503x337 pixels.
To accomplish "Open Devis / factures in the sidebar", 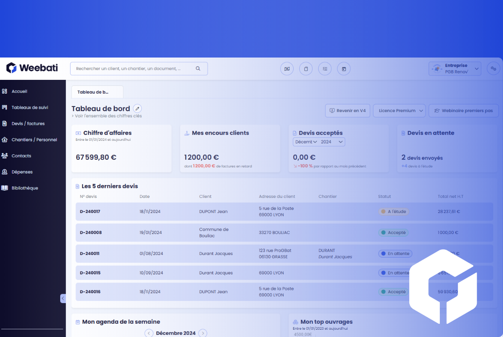I will [28, 124].
